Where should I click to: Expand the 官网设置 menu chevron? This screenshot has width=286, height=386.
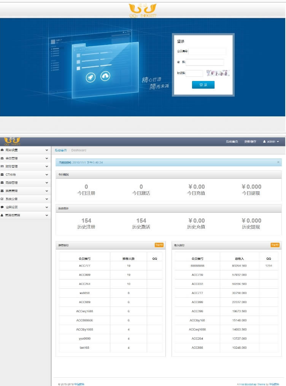point(47,207)
